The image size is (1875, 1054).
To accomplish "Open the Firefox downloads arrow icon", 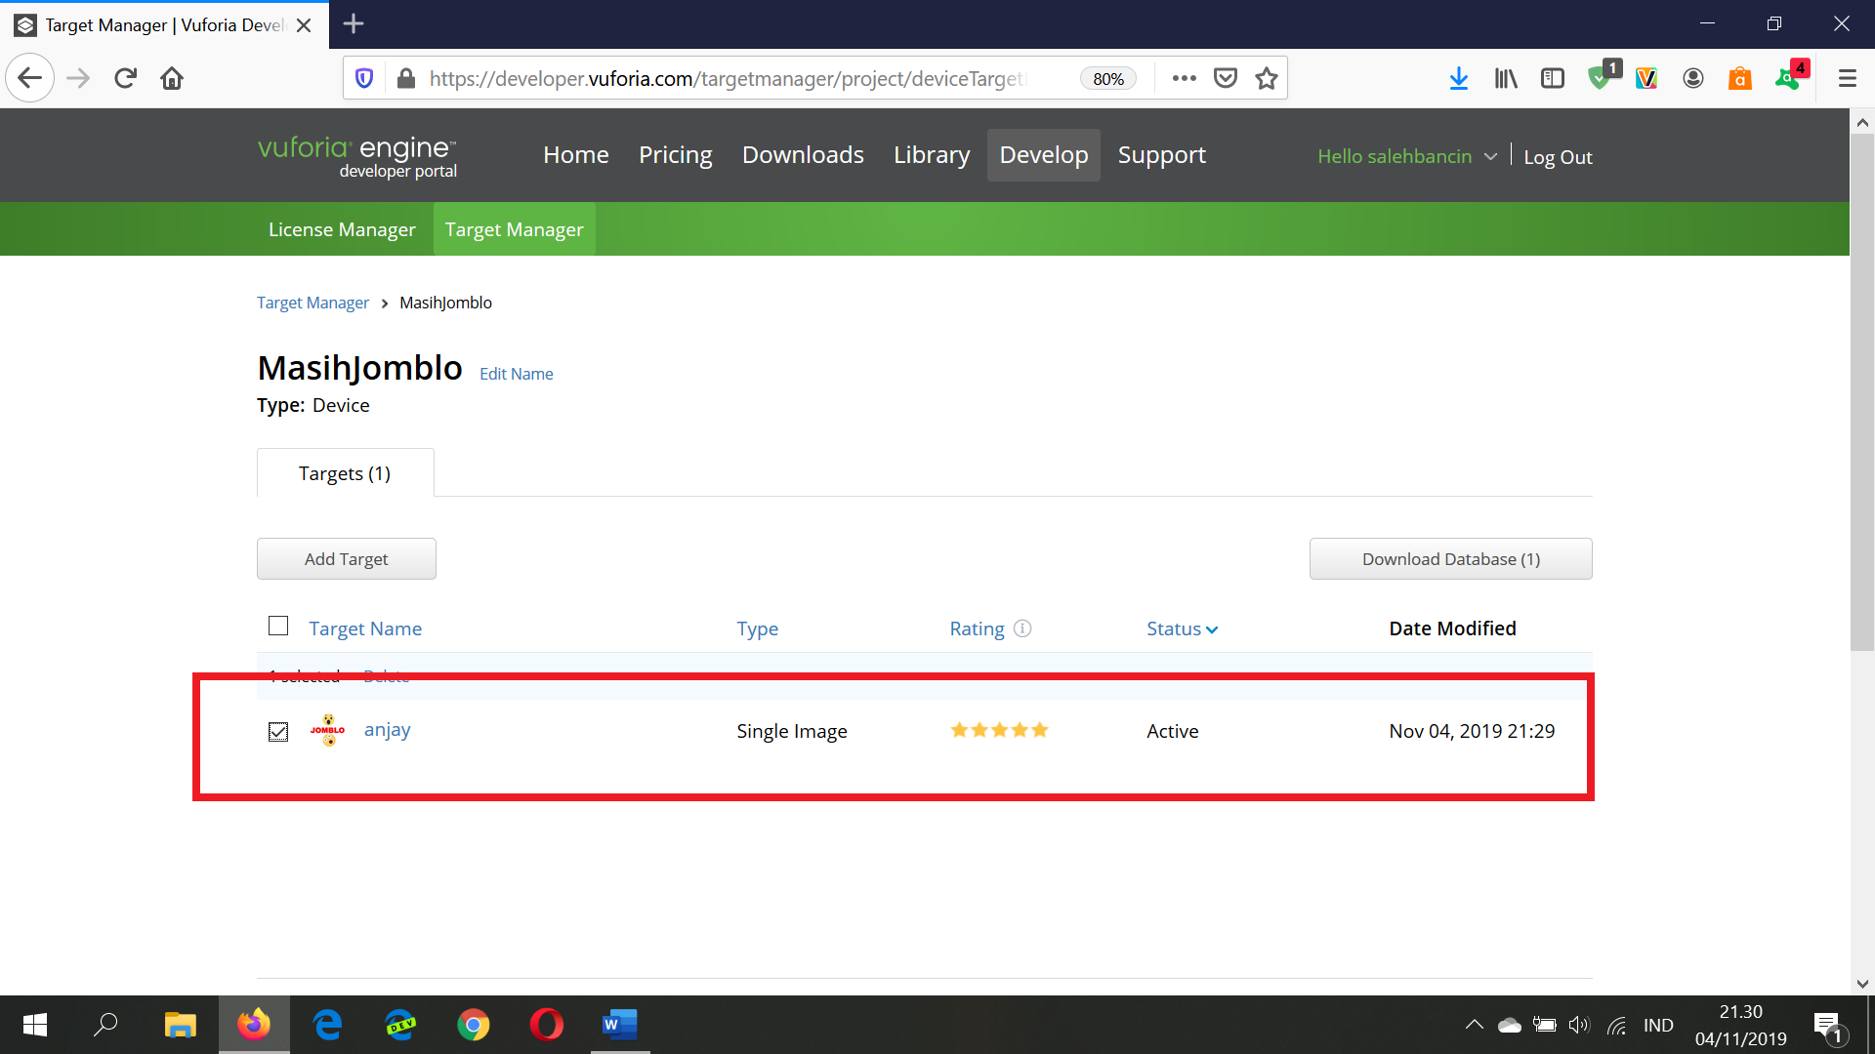I will [x=1458, y=78].
